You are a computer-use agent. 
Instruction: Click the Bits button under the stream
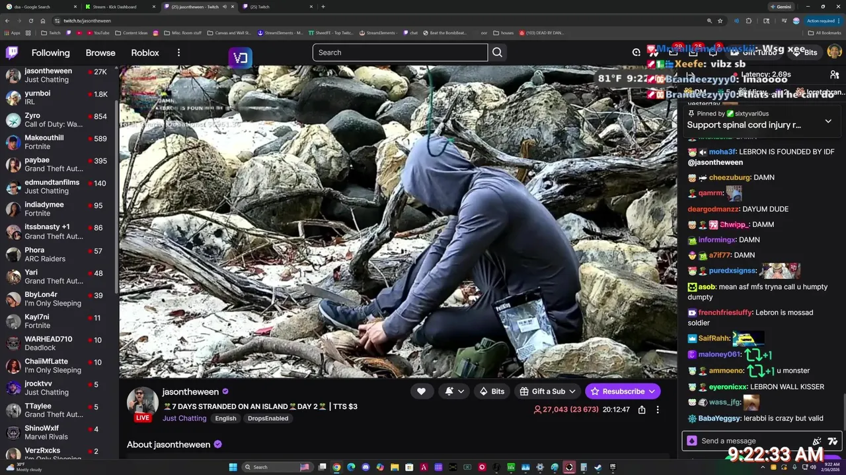(x=492, y=391)
